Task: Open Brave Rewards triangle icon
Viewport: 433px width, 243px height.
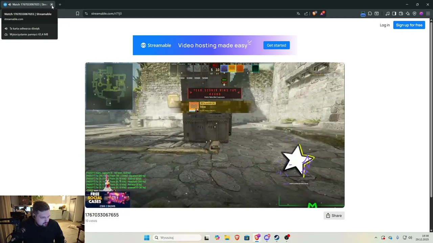Action: coord(322,13)
